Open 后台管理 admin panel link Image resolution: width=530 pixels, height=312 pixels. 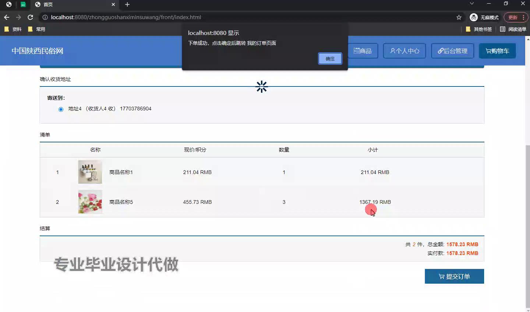tap(452, 51)
